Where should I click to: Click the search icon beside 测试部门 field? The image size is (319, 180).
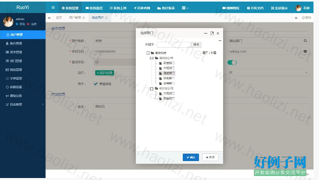point(306,41)
